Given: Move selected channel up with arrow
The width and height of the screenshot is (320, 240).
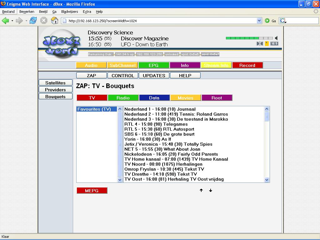Looking at the screenshot, I should click(201, 190).
